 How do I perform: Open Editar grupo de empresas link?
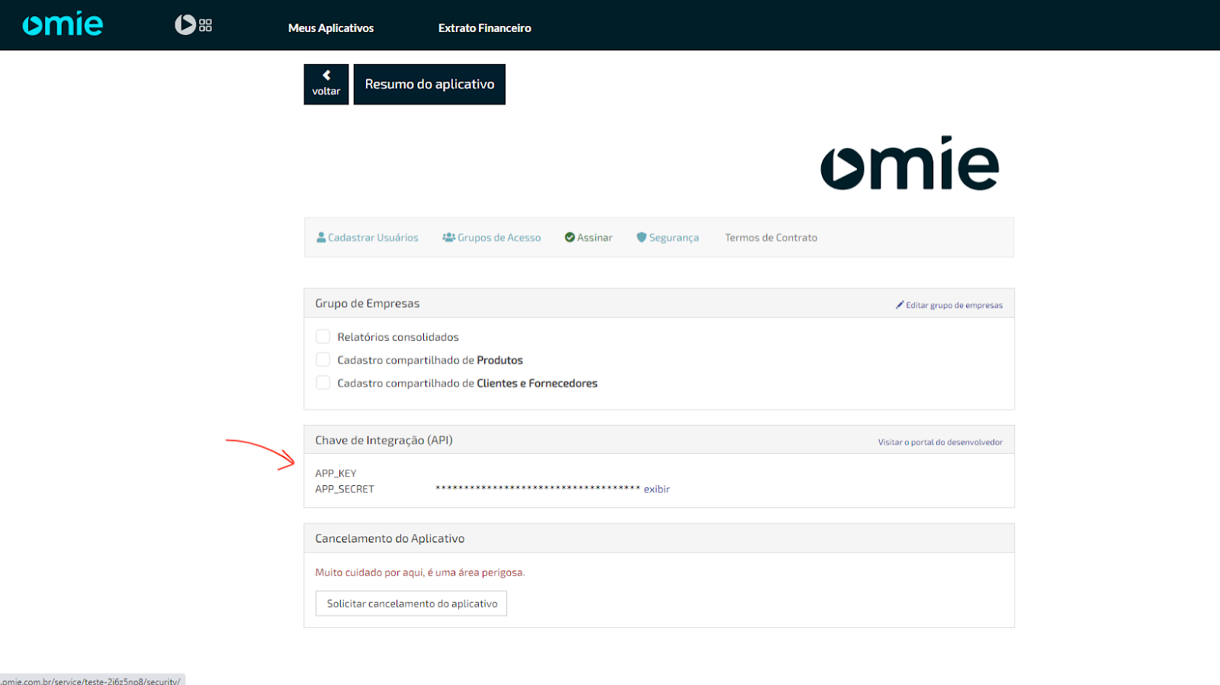point(954,305)
